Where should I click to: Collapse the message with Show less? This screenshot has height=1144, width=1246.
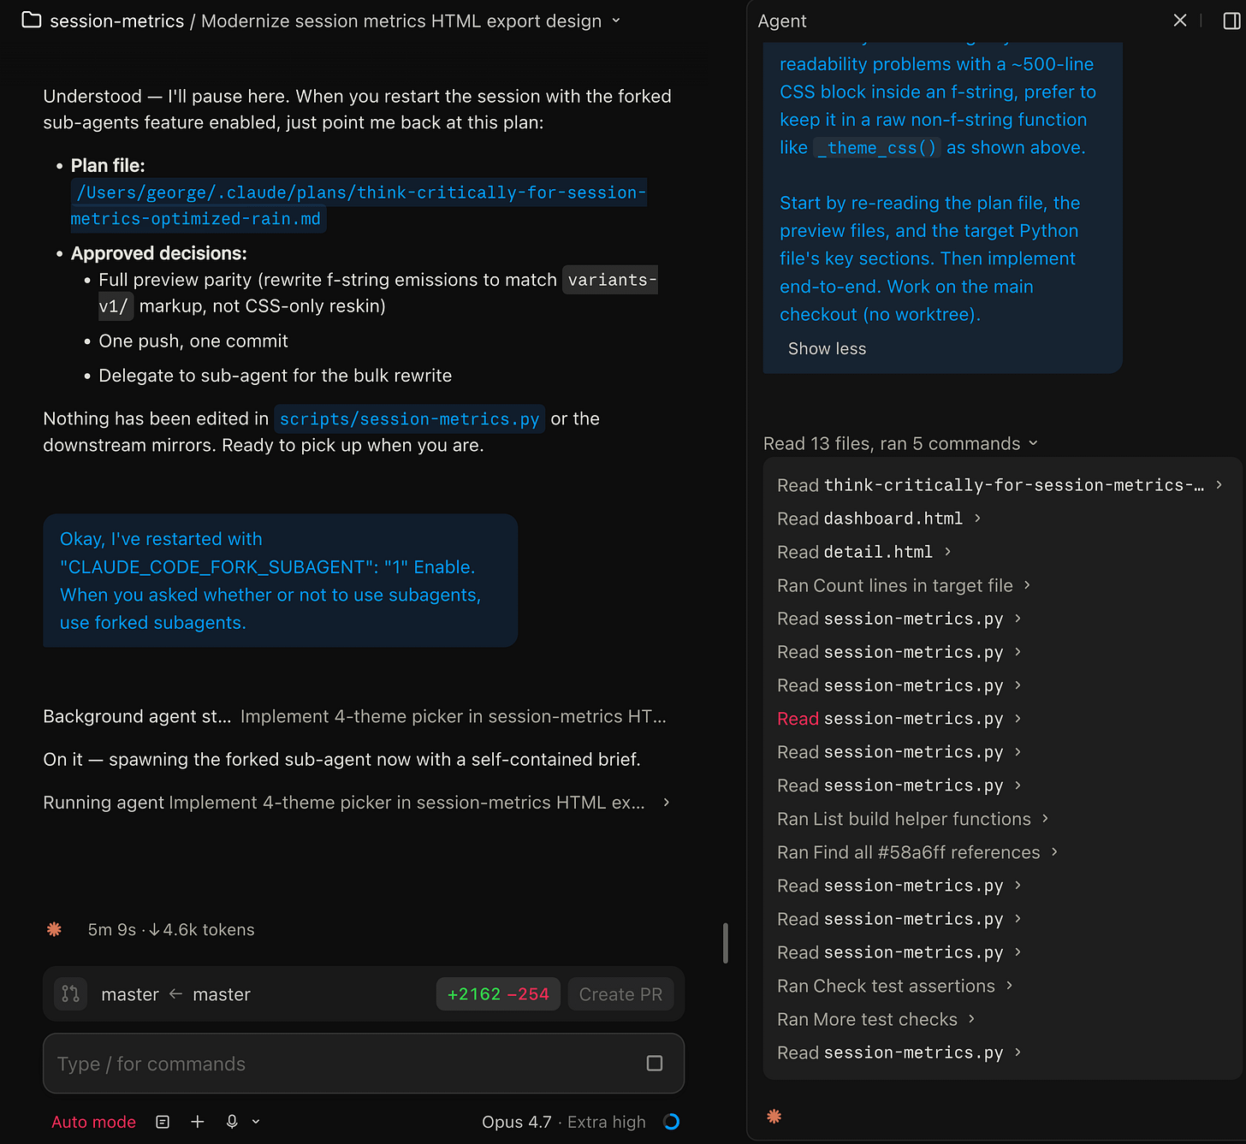pos(827,348)
